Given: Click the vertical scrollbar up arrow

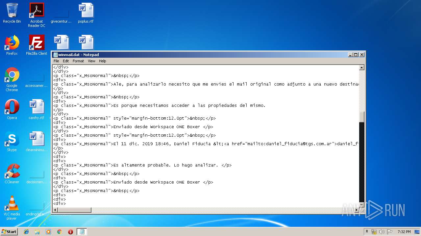Looking at the screenshot, I should 361,68.
